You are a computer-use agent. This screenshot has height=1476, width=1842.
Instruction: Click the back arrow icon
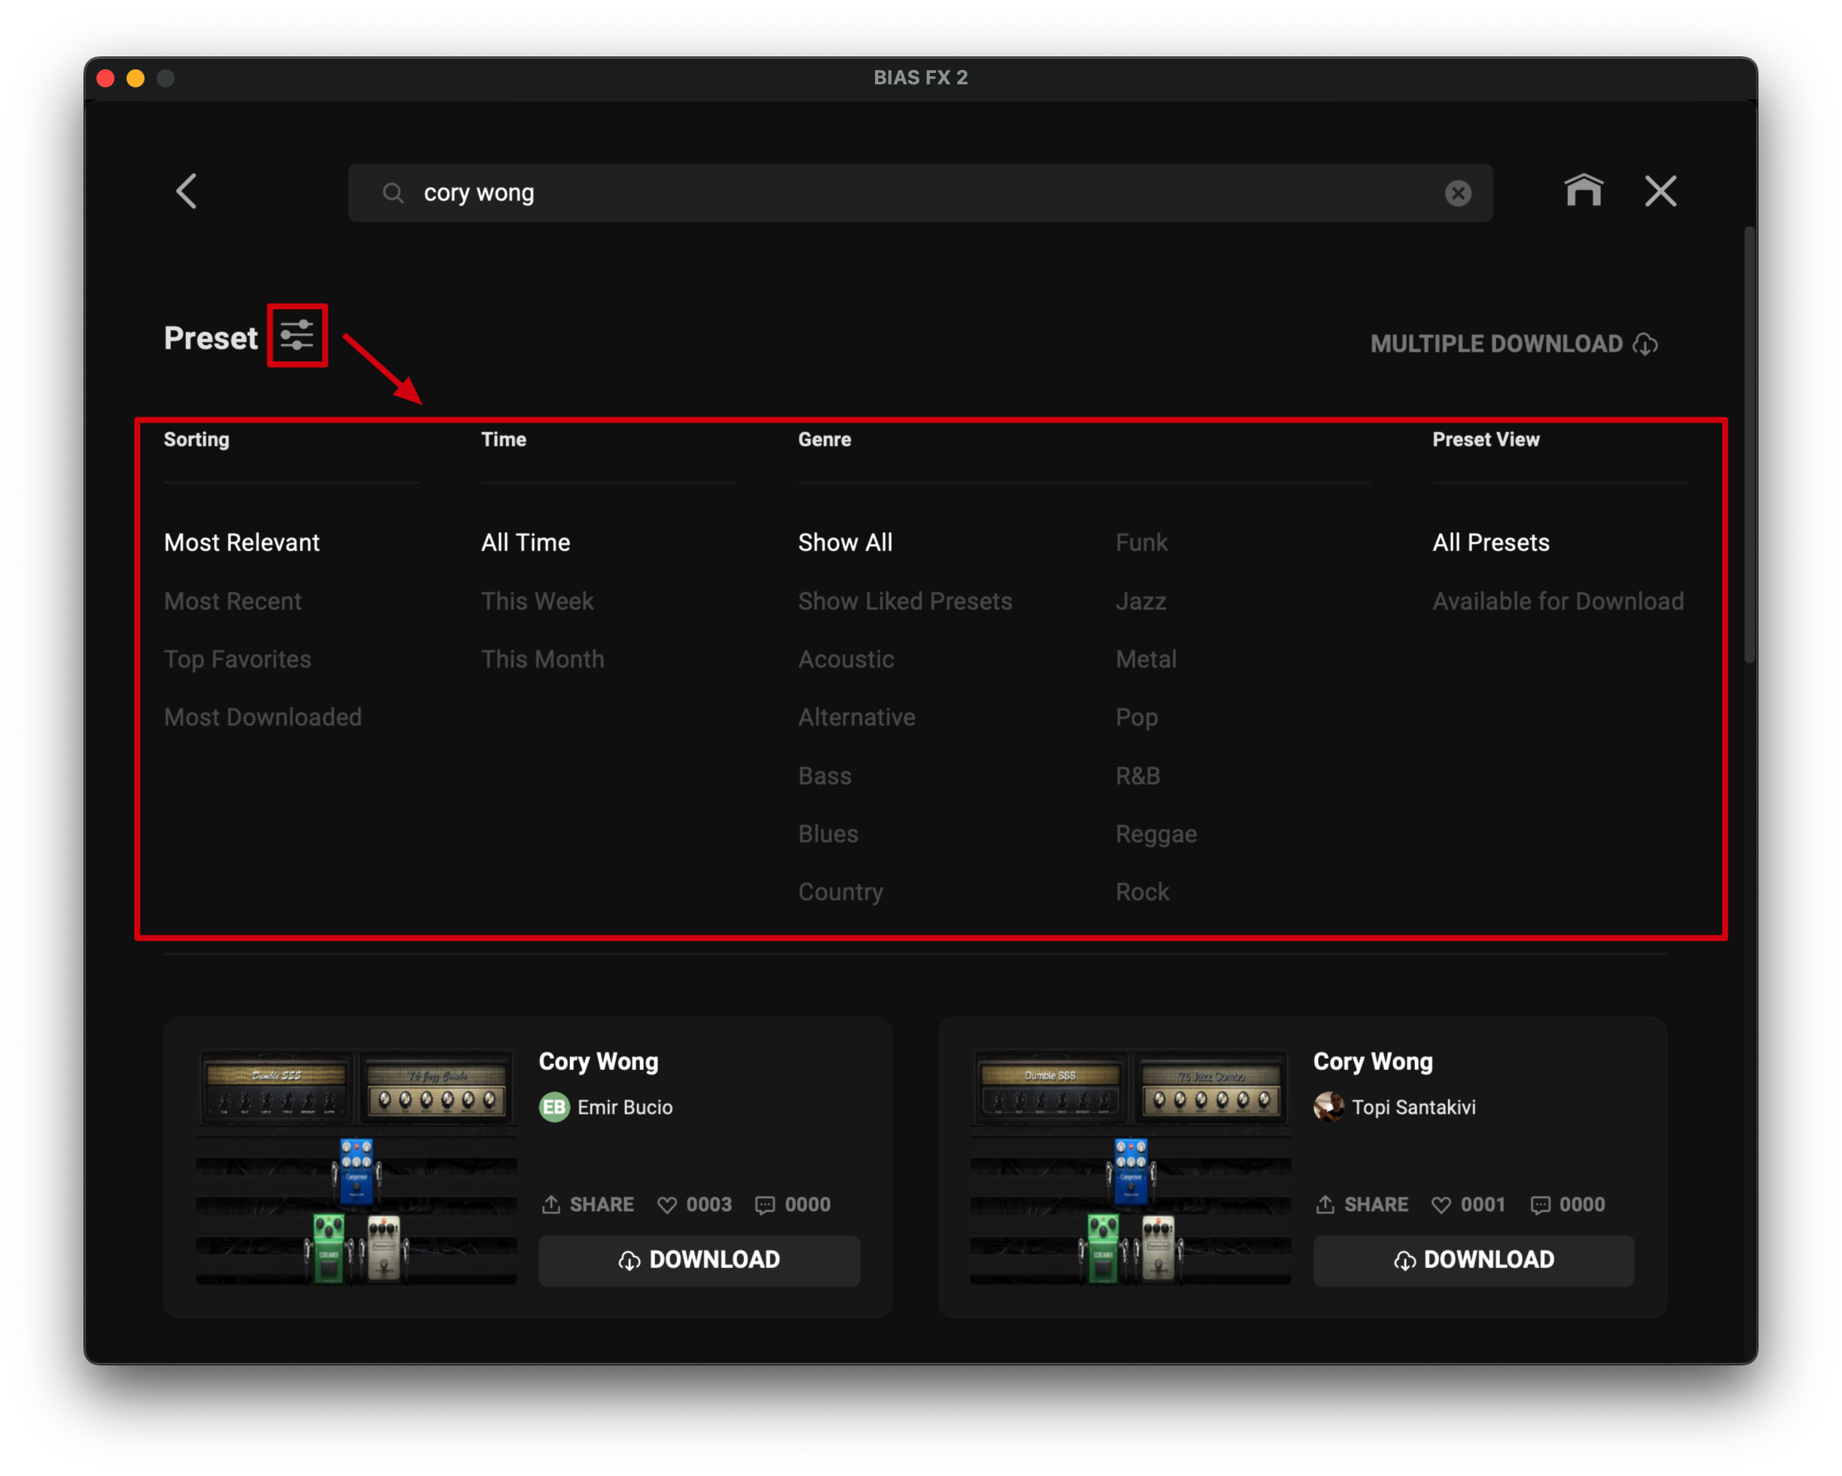coord(186,191)
